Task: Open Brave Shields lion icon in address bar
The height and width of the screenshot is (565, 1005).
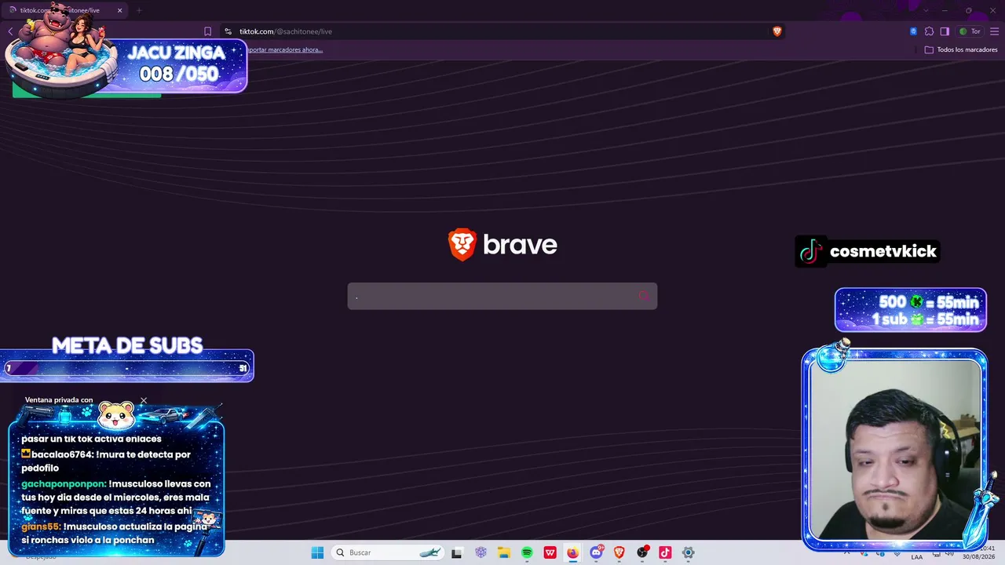Action: (x=777, y=31)
